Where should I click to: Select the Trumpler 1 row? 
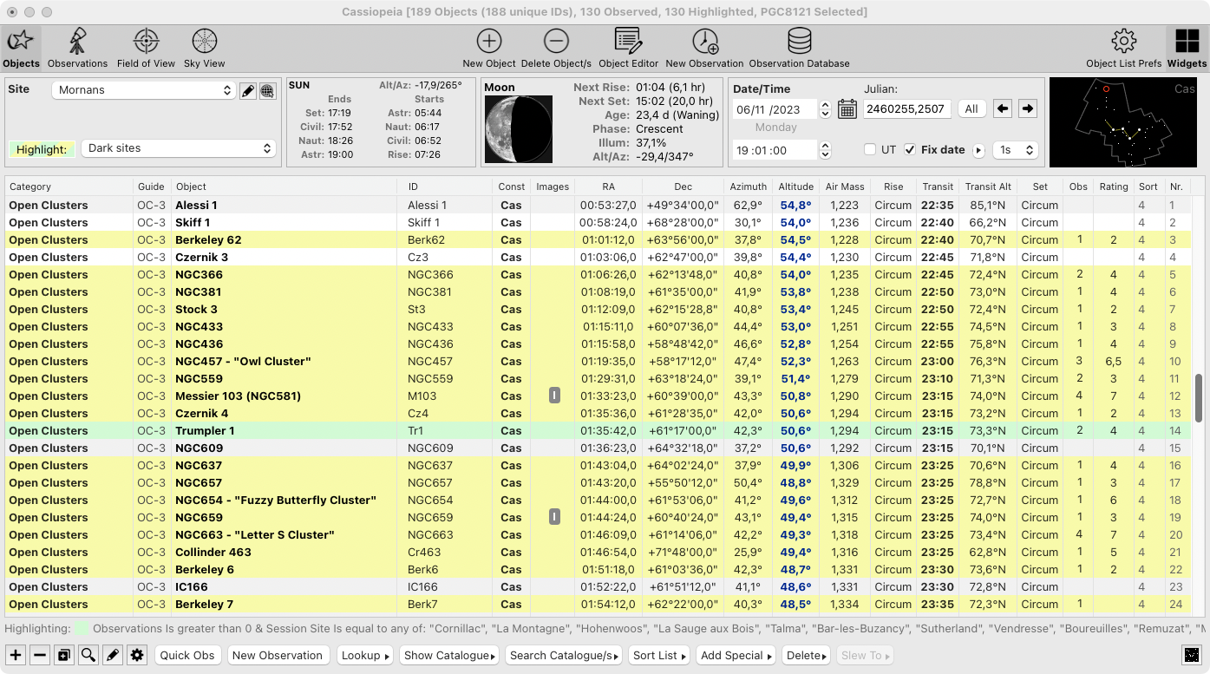tap(598, 430)
